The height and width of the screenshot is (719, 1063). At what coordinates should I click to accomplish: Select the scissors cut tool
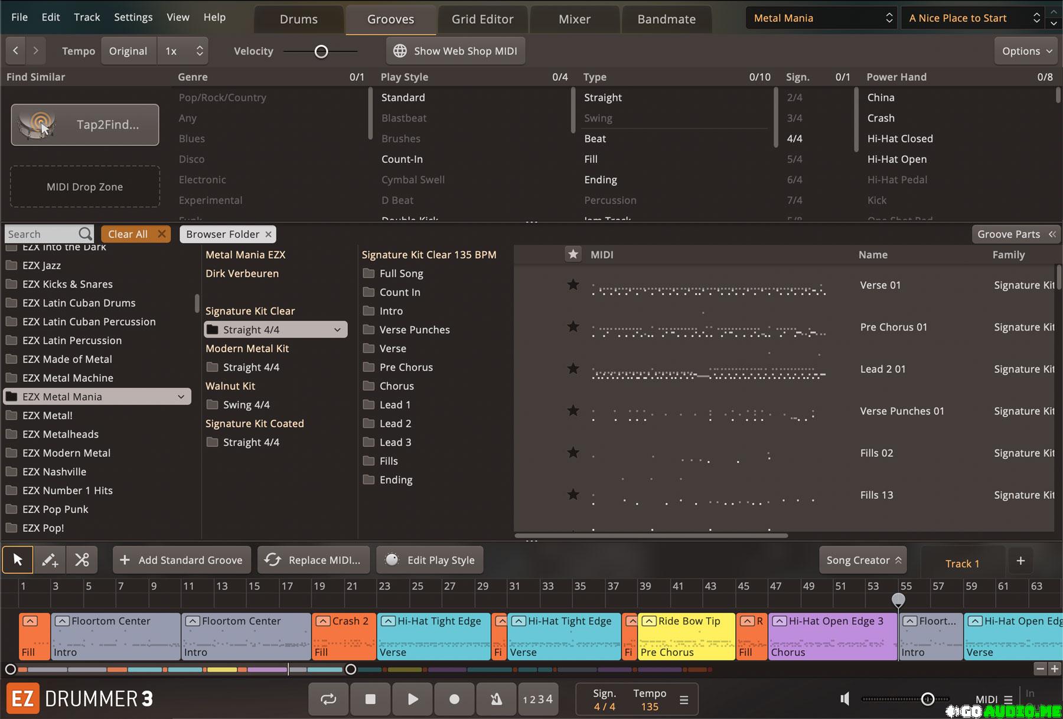coord(82,560)
